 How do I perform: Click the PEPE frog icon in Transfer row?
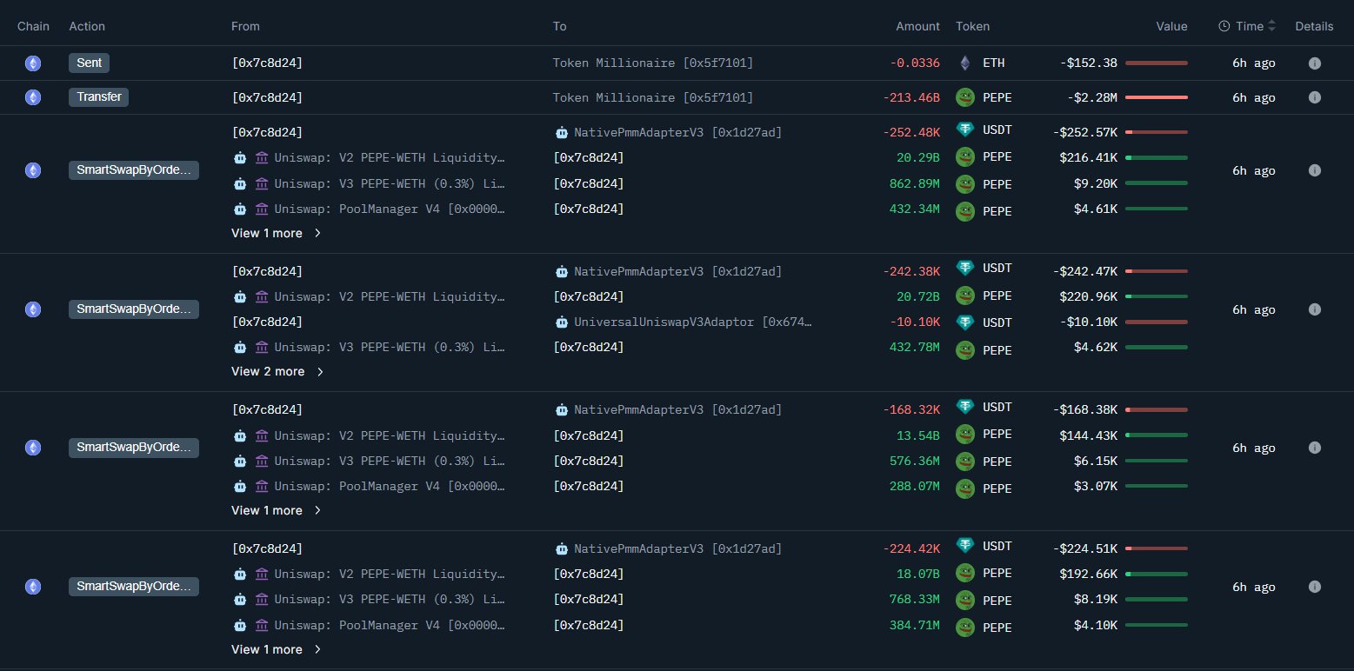(965, 97)
